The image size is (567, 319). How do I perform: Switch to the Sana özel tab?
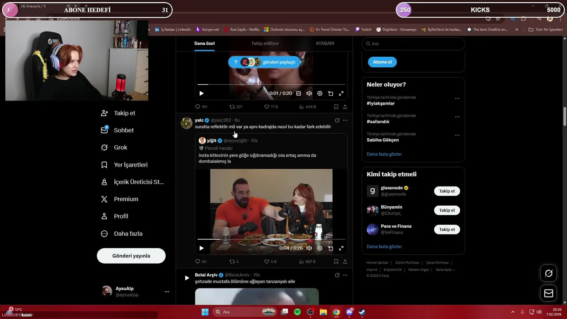tap(204, 43)
